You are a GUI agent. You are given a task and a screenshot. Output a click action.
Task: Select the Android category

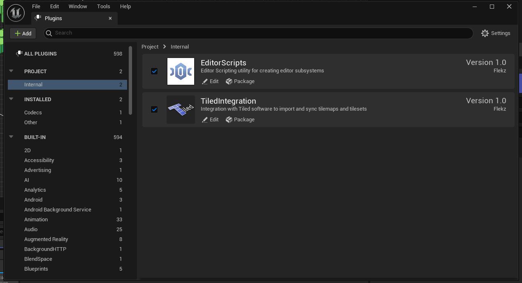pos(67,199)
